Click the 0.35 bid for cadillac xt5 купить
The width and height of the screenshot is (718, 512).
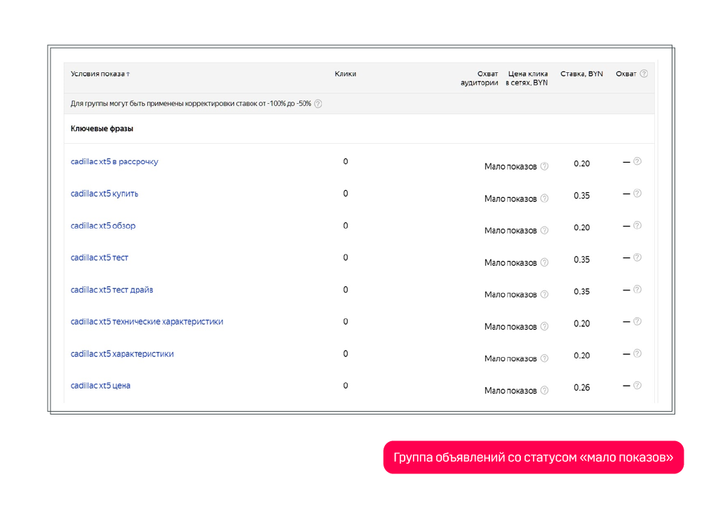coord(581,196)
